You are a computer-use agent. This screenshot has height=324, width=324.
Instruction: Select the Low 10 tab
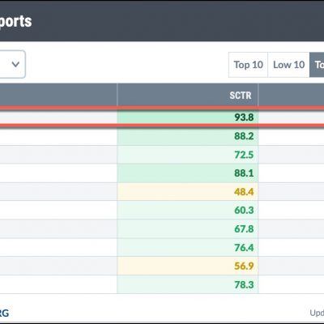288,65
